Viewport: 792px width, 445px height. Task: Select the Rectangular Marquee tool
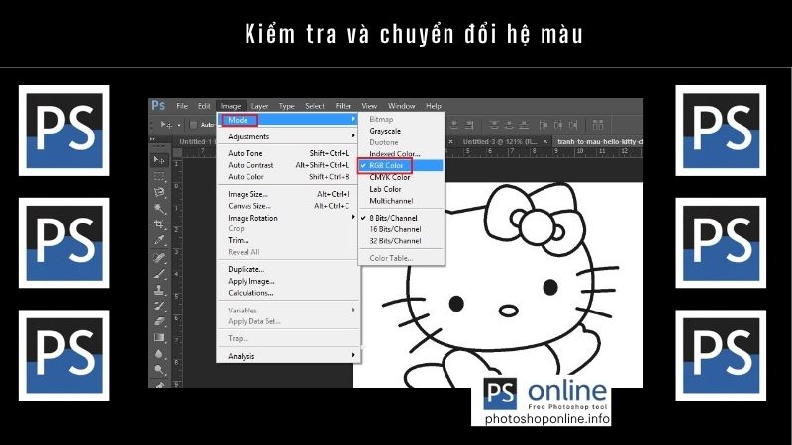[159, 177]
